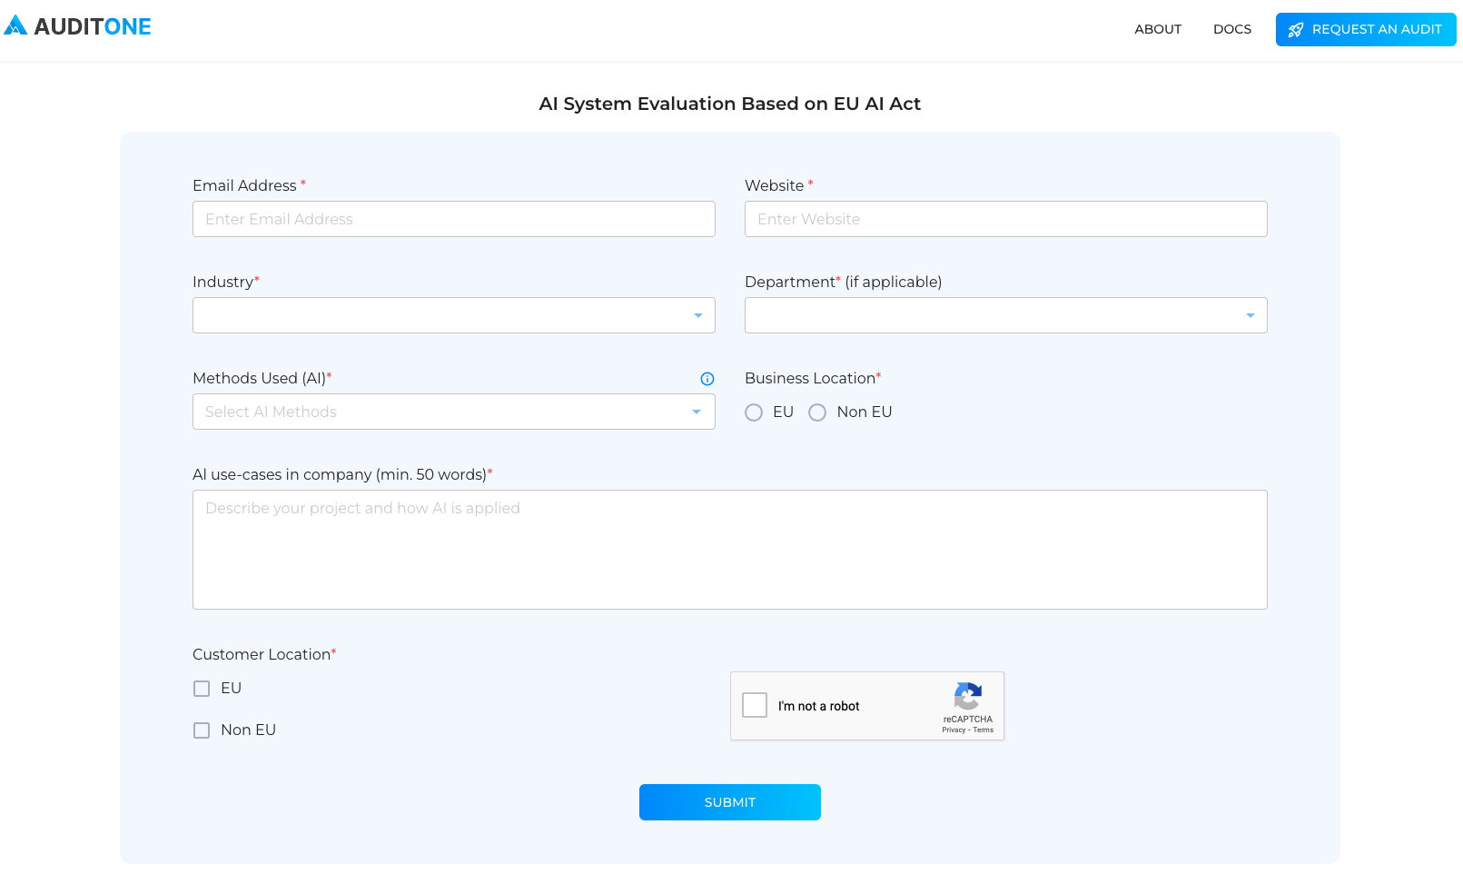Open the Select AI Methods dropdown
1463x894 pixels.
pos(453,412)
